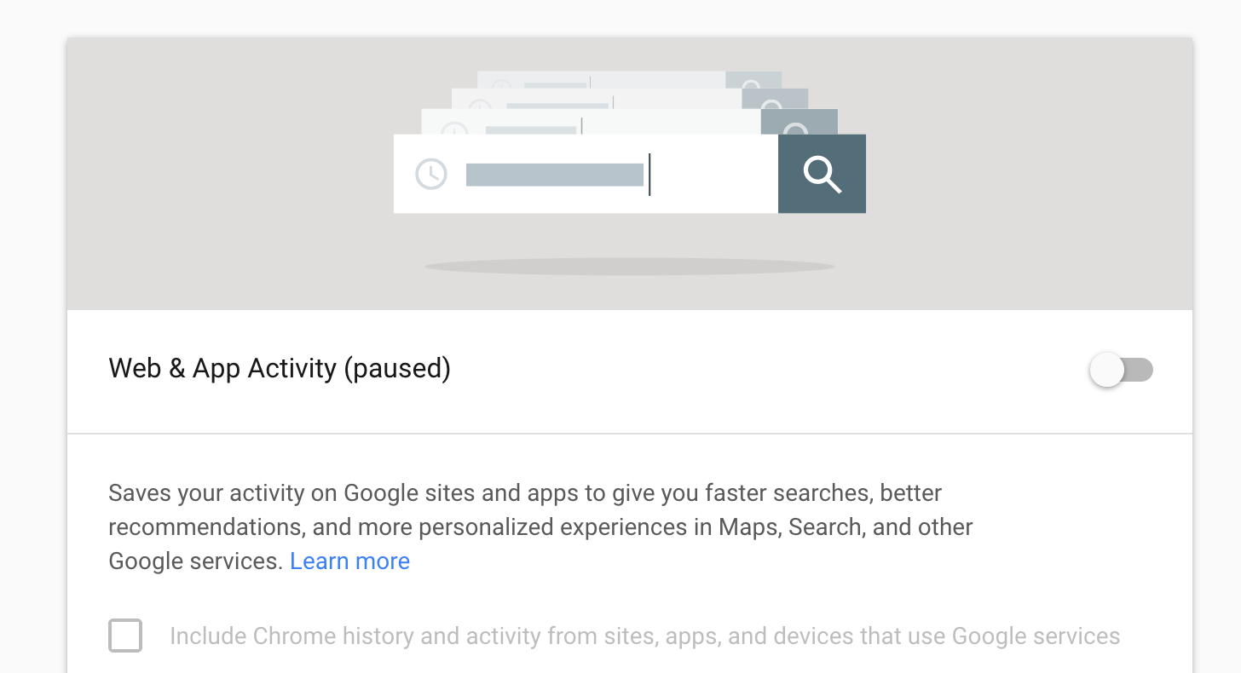Check the Include Chrome history checkbox
This screenshot has width=1241, height=673.
point(125,636)
